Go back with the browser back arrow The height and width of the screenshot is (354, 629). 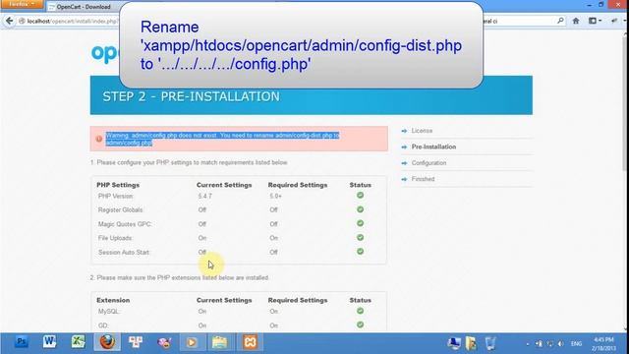click(x=9, y=21)
